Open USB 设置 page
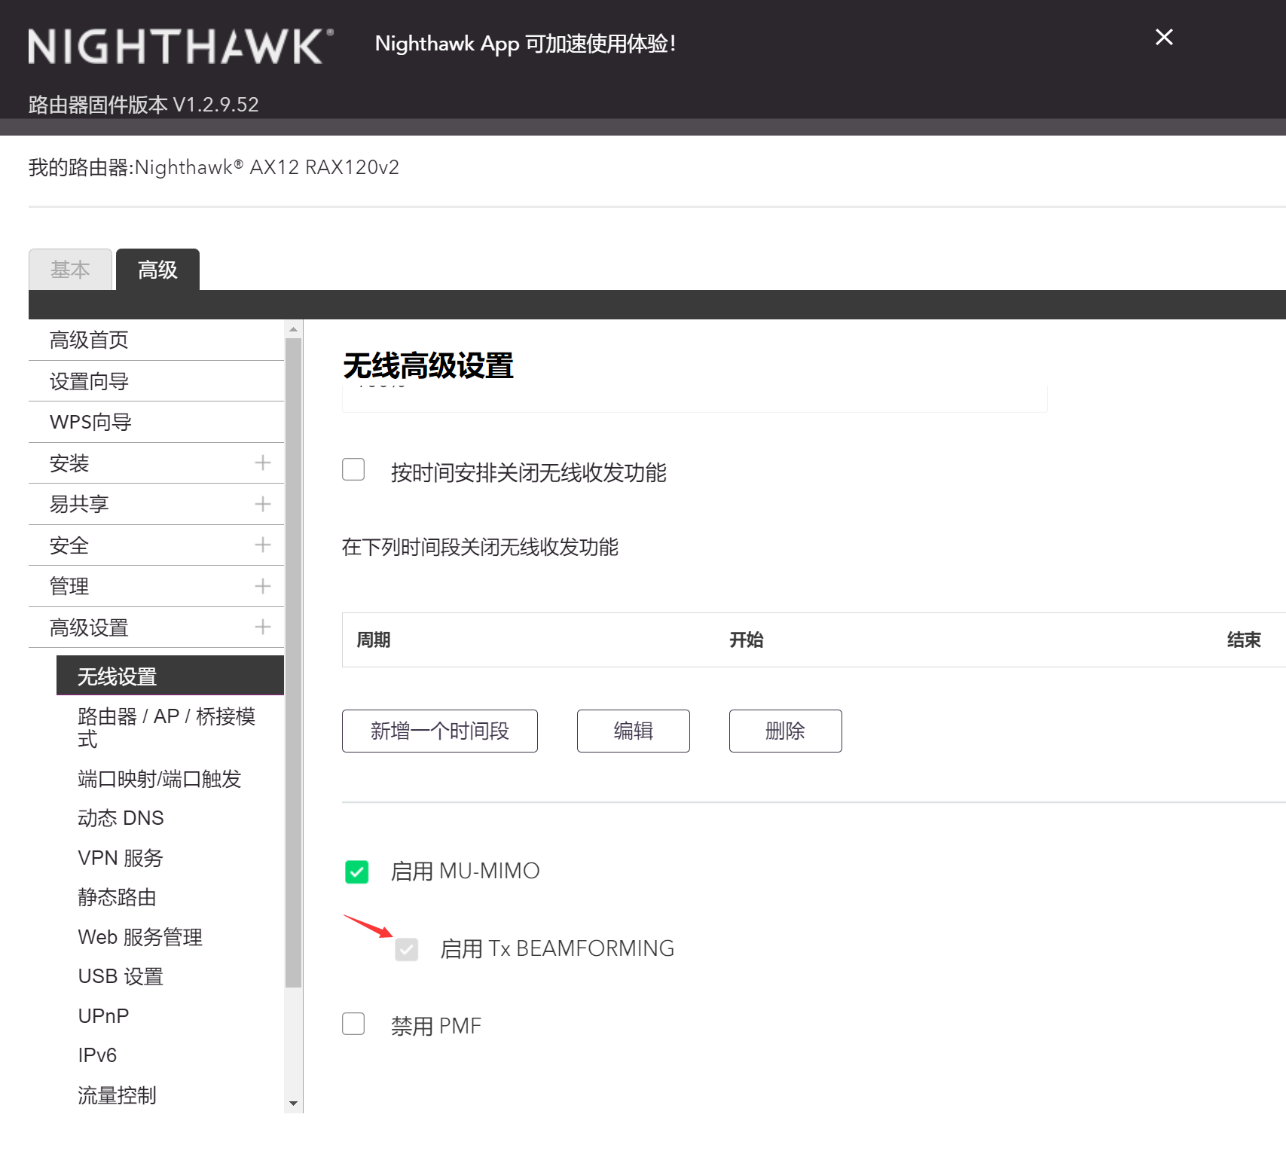 [x=121, y=976]
